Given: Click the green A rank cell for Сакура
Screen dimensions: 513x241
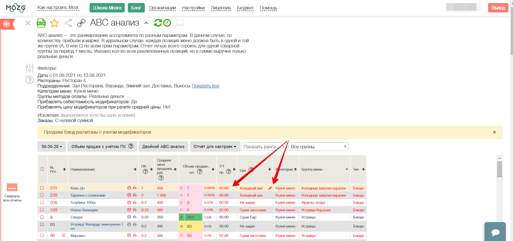Looking at the screenshot, I should click(181, 217).
